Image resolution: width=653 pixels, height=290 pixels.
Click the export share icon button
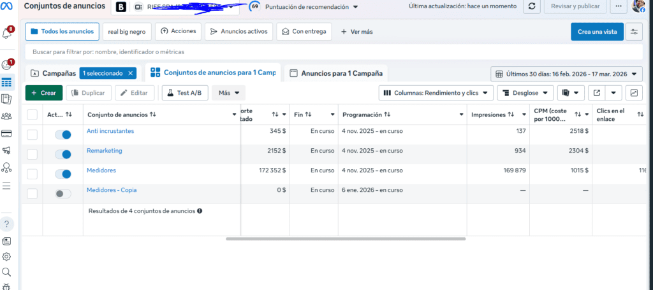coord(597,93)
